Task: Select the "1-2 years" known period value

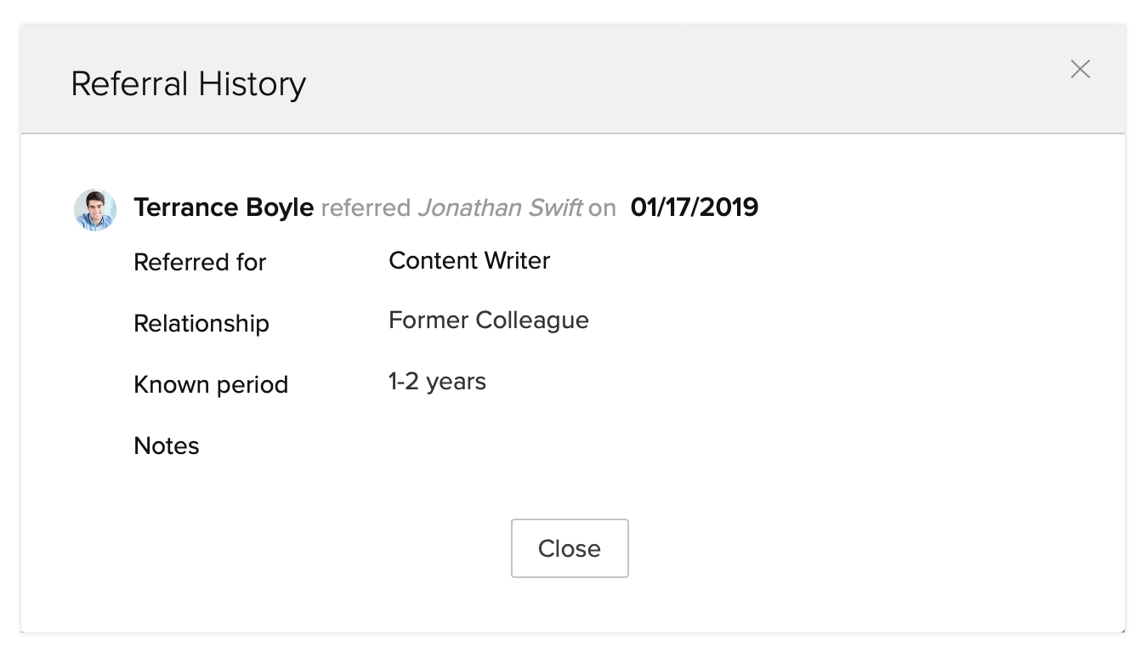Action: point(437,382)
